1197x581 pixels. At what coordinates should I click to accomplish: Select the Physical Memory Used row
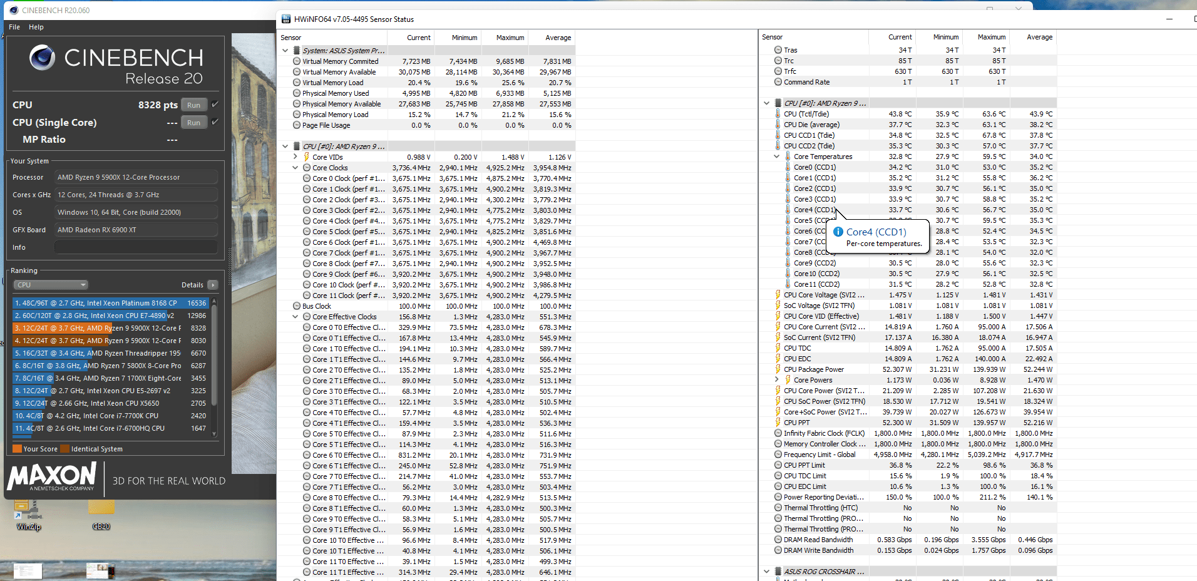click(x=427, y=93)
